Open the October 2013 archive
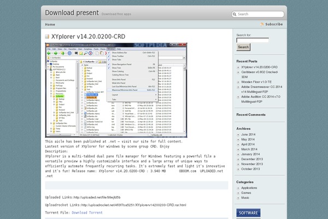Image resolution: width=328 pixels, height=219 pixels. click(250, 169)
